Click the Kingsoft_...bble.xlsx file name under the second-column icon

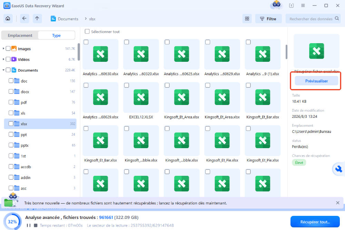point(141,160)
